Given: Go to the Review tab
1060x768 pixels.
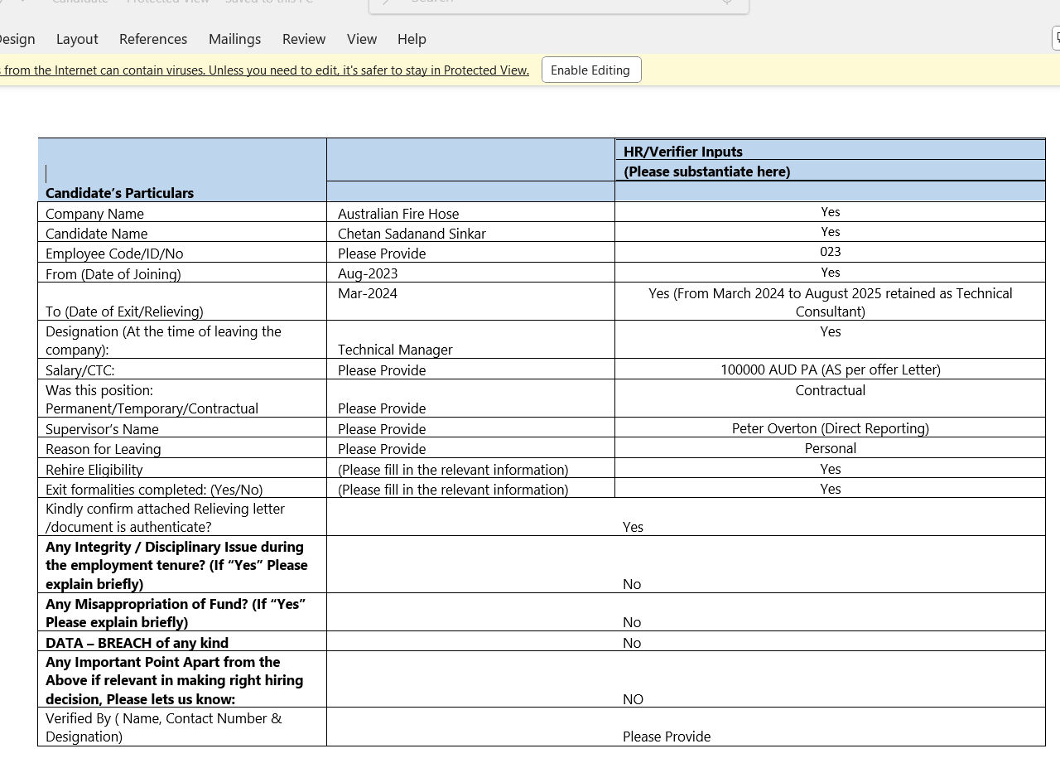Looking at the screenshot, I should coord(304,39).
